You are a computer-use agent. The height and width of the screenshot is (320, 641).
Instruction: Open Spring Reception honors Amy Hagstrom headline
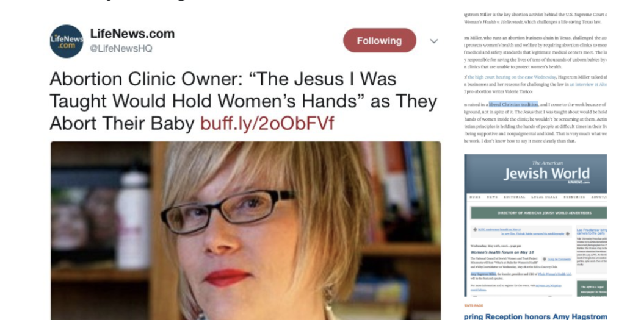[x=535, y=316]
